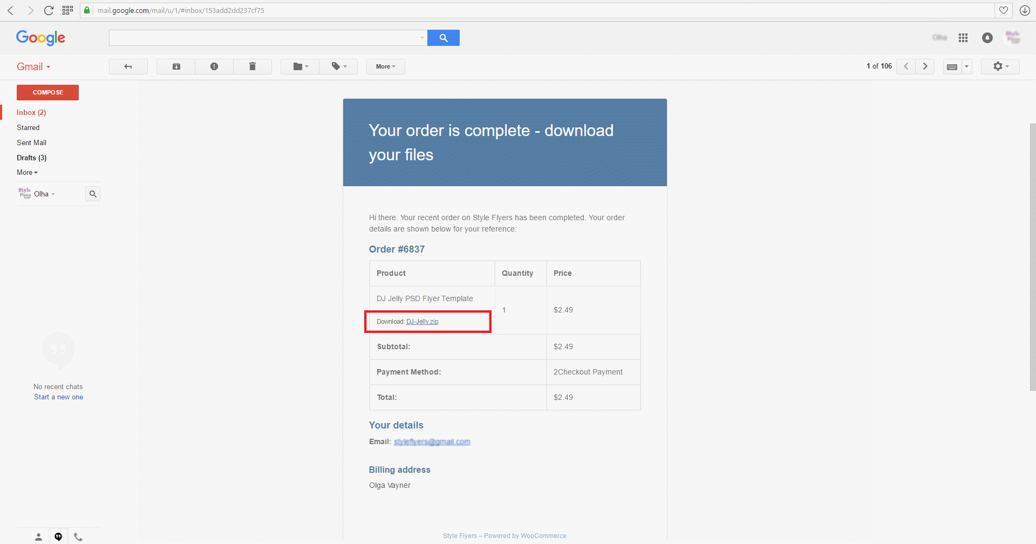
Task: Open the Hangouts conversations icon at bottom
Action: coord(58,536)
